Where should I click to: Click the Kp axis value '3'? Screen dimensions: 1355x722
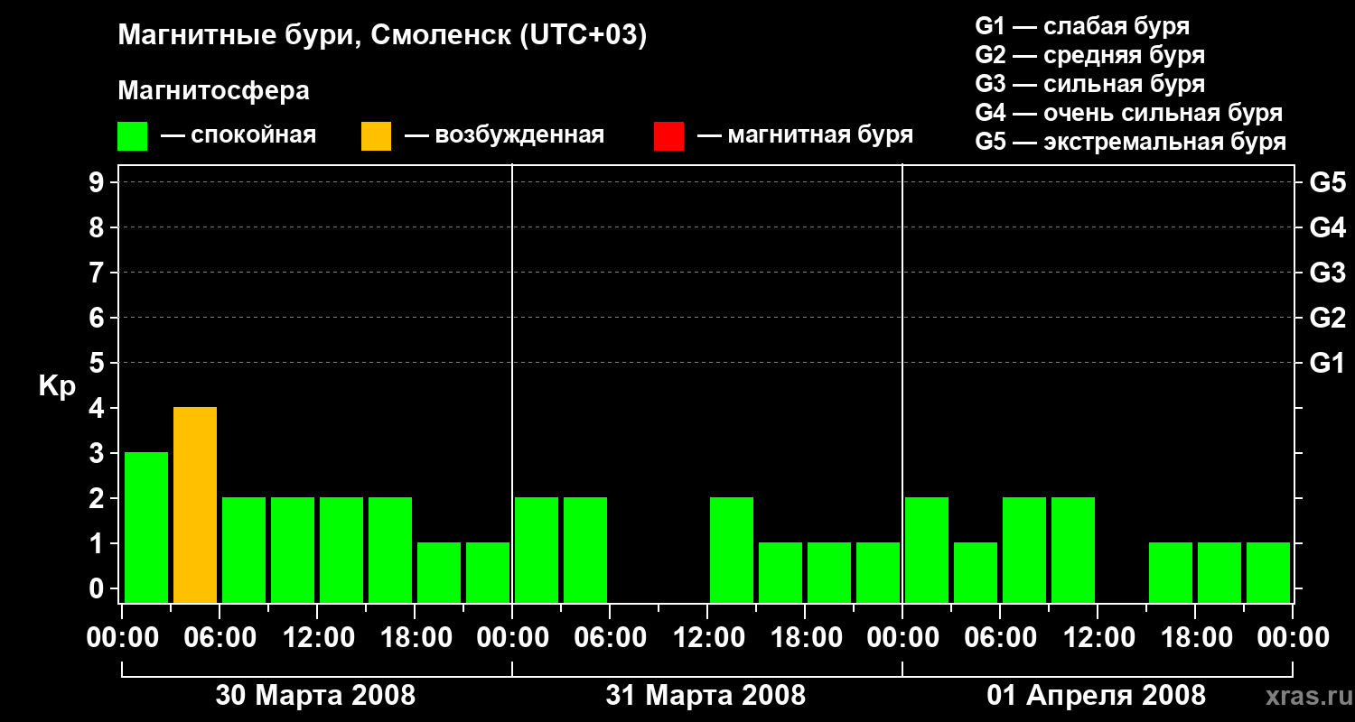(98, 453)
